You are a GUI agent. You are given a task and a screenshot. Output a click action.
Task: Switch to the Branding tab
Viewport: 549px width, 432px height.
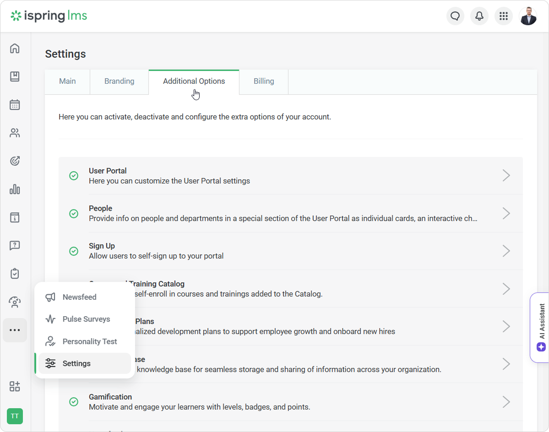coord(119,81)
